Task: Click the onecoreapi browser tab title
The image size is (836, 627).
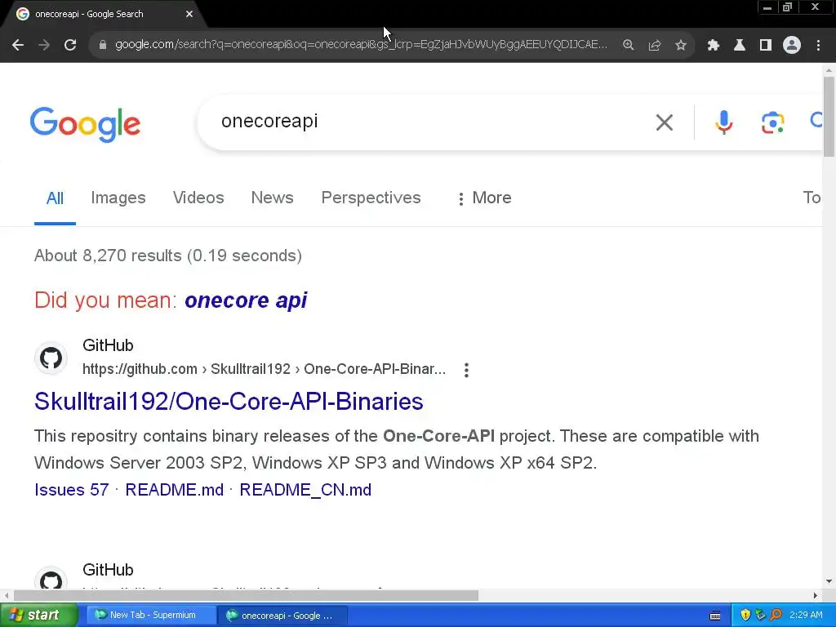Action: tap(89, 15)
